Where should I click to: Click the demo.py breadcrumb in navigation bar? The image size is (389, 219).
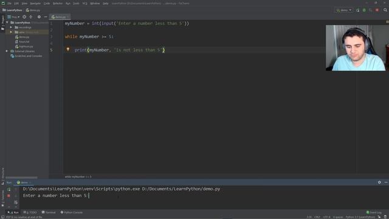[33, 10]
